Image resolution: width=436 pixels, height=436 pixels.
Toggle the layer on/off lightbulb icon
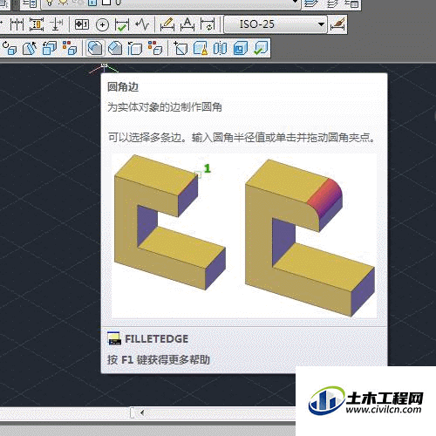(50, 3)
